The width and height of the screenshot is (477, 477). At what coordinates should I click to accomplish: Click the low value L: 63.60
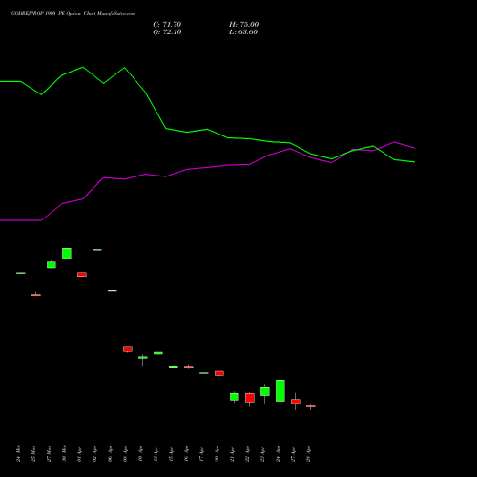243,32
